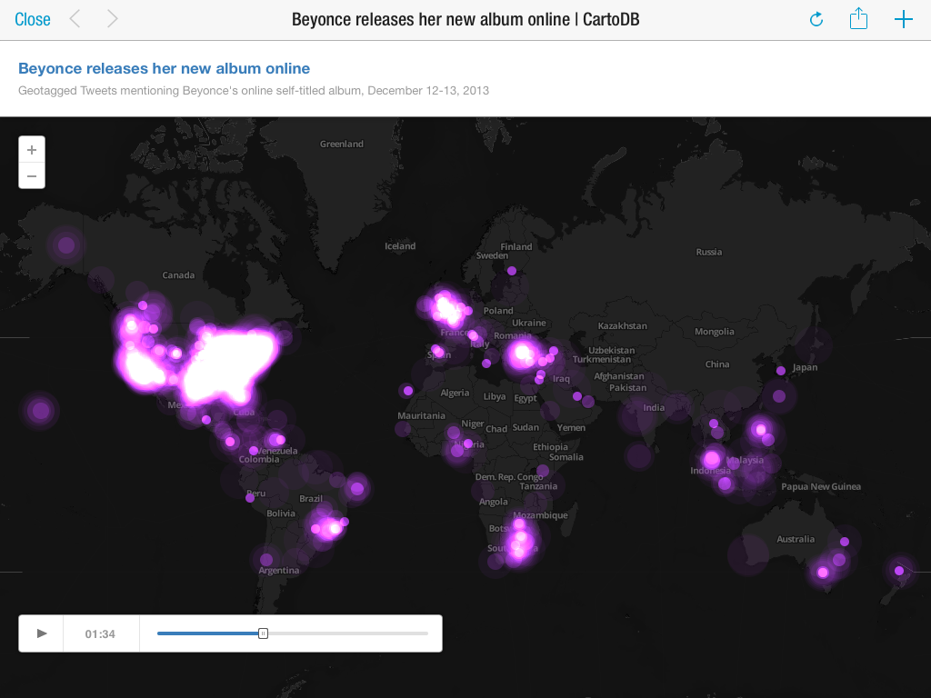Open the share sheet icon
The image size is (931, 698).
coord(858,19)
